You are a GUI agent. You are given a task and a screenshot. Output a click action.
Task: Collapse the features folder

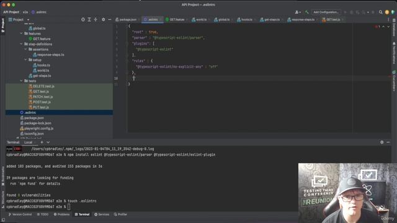tap(21, 33)
